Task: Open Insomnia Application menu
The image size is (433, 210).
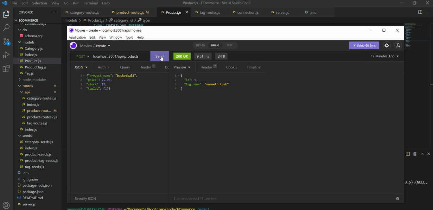Action: coord(77,37)
